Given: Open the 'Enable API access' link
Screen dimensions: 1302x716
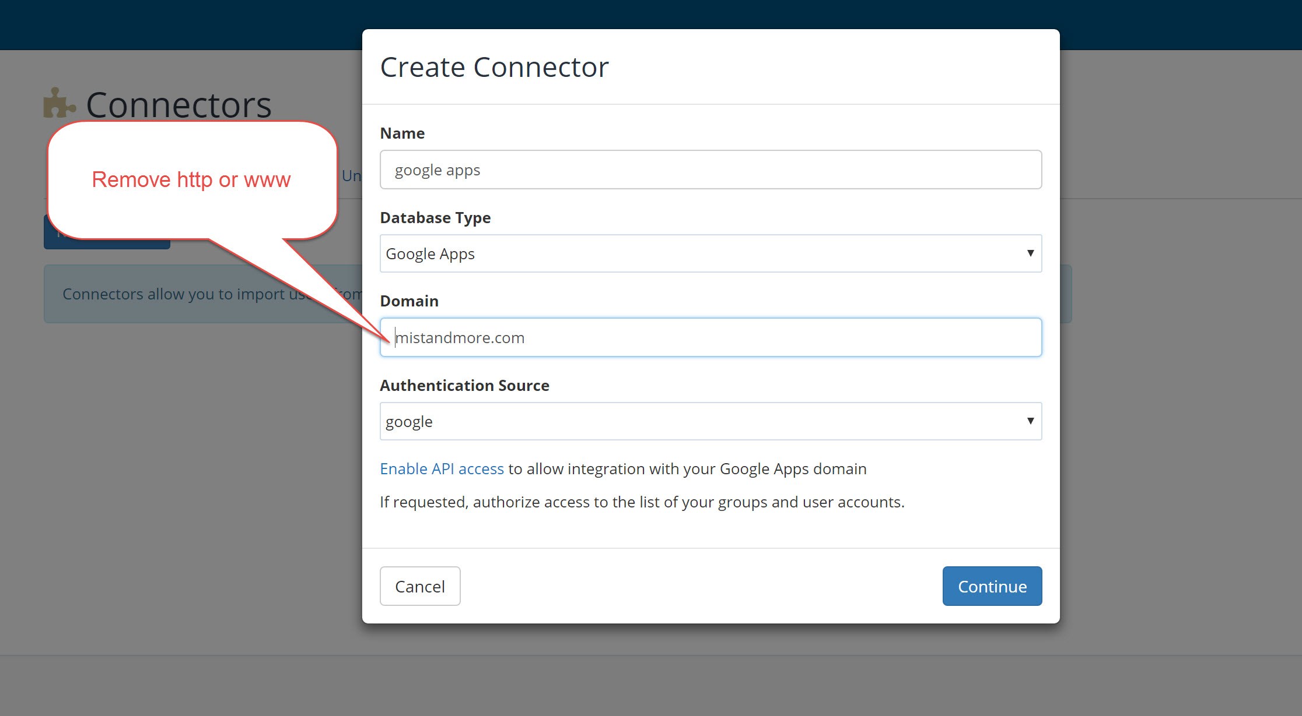Looking at the screenshot, I should point(442,468).
